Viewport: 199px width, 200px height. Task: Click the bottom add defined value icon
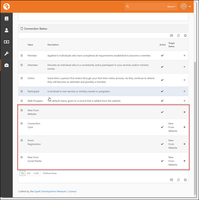(185, 180)
